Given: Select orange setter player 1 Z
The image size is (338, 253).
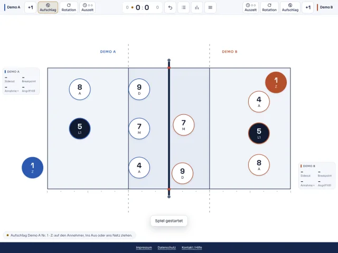Looking at the screenshot, I should pyautogui.click(x=276, y=82).
